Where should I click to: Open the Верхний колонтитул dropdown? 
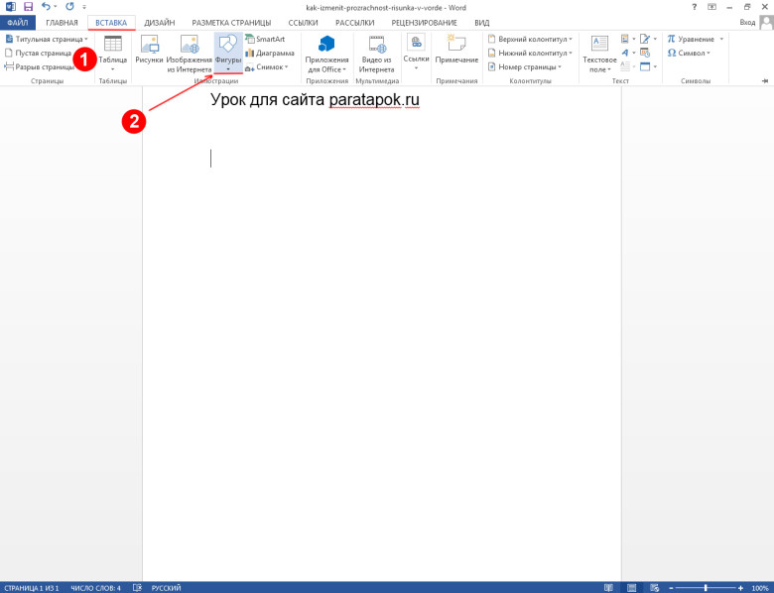(x=530, y=39)
